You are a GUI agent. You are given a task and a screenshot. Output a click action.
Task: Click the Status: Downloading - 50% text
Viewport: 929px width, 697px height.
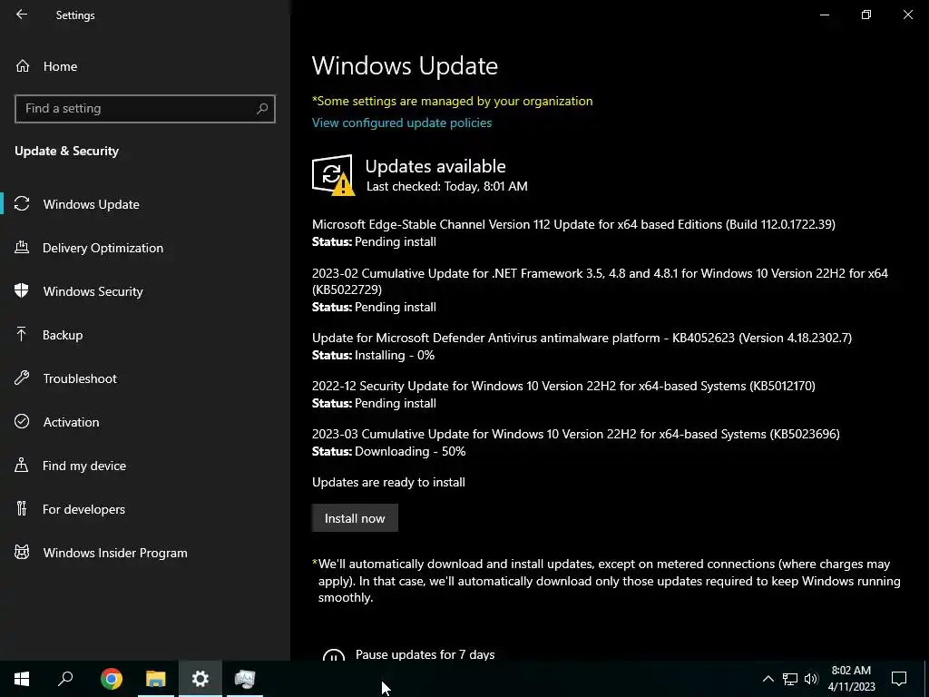point(388,451)
